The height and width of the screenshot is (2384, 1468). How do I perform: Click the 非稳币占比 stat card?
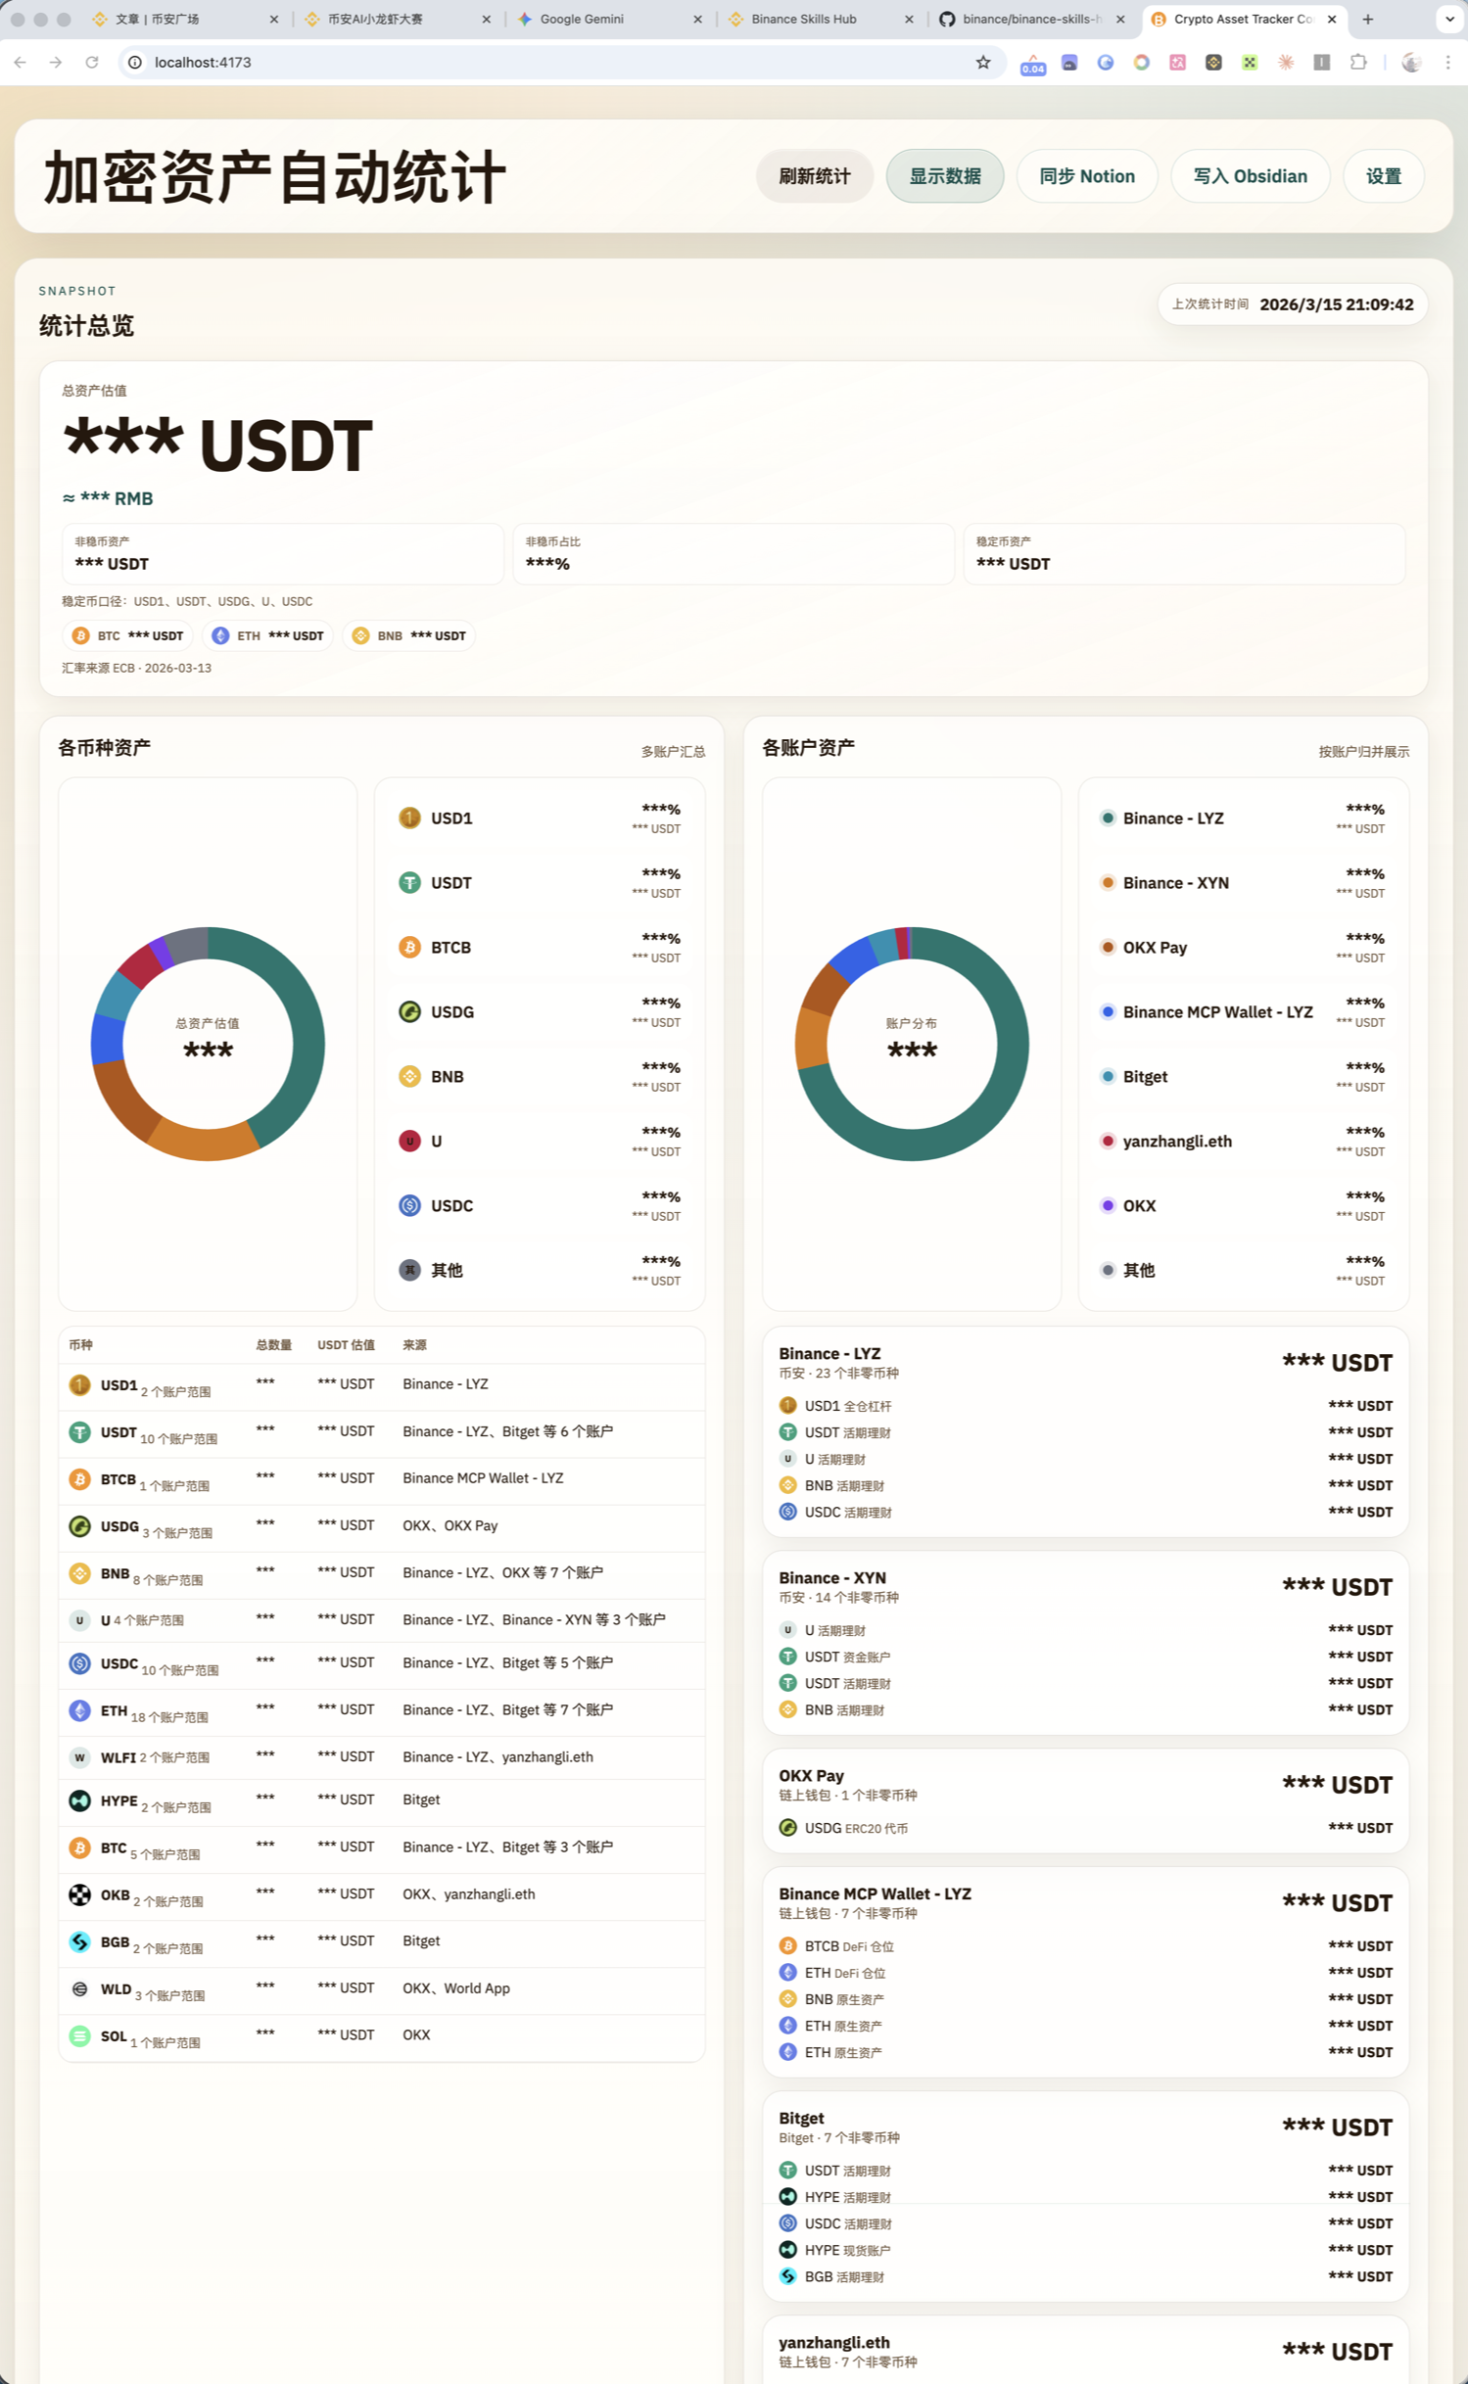coord(734,554)
